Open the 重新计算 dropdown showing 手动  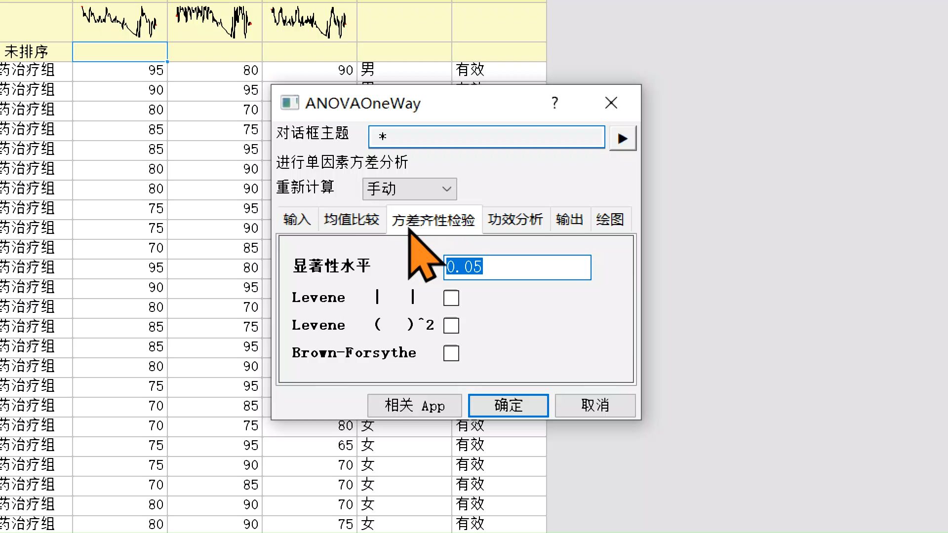point(409,189)
